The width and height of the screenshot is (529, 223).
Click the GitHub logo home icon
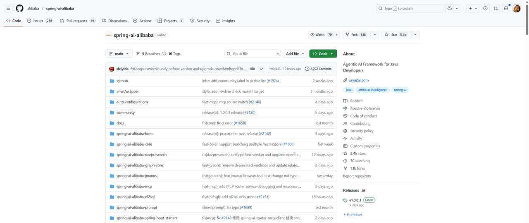tap(19, 8)
